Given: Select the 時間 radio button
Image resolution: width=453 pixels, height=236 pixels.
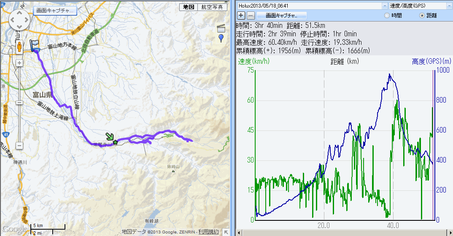Looking at the screenshot, I should pos(387,16).
